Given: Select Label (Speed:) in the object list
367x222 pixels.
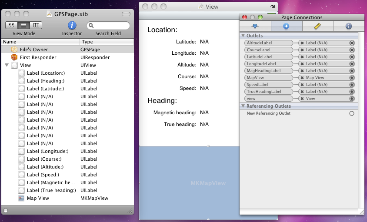Looking at the screenshot, I should [68, 175].
